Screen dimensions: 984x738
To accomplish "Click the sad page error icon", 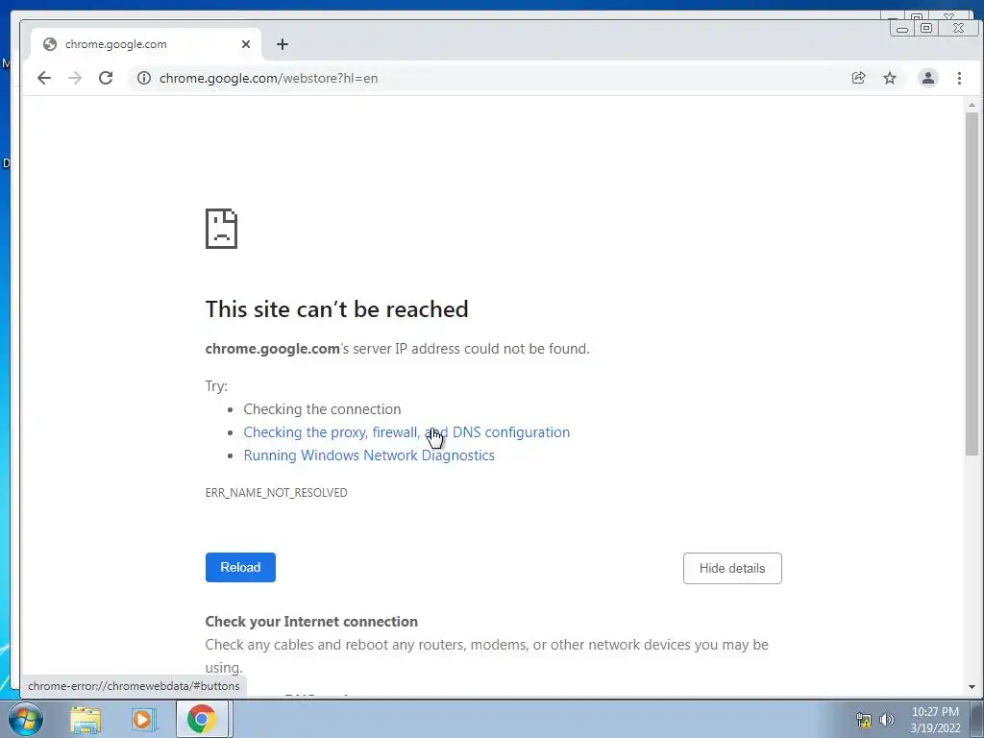I will [222, 229].
